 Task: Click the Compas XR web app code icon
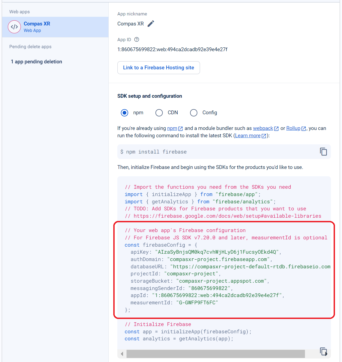pos(14,27)
